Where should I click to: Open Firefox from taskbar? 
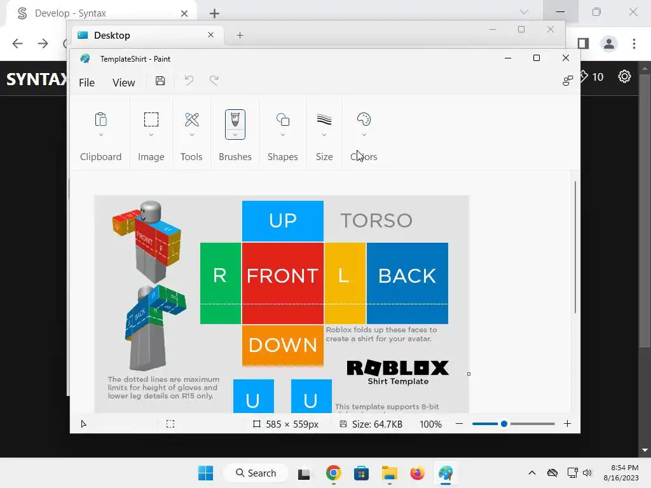point(417,473)
